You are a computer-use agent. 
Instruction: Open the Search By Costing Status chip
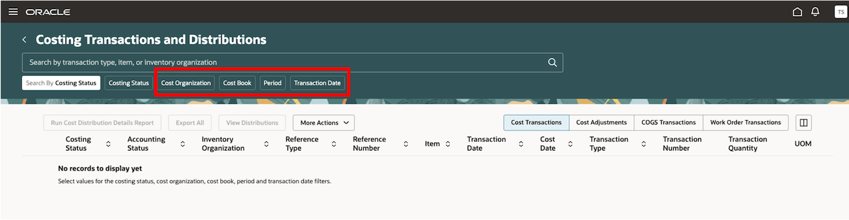click(61, 83)
